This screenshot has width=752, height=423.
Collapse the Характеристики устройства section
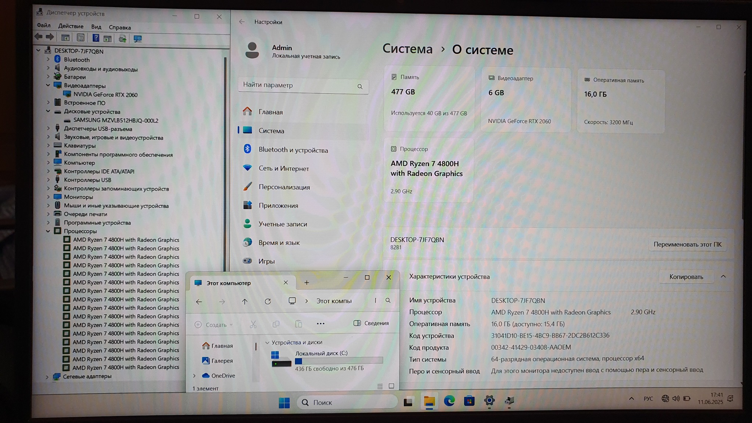coord(723,276)
